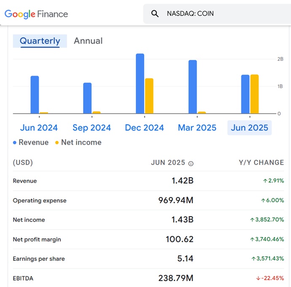Click the 100.62 net profit margin value
The height and width of the screenshot is (287, 291).
[180, 239]
